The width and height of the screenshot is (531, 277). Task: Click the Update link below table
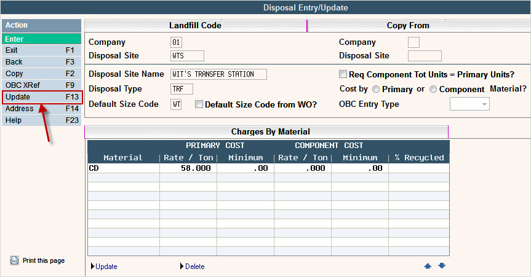coord(106,267)
